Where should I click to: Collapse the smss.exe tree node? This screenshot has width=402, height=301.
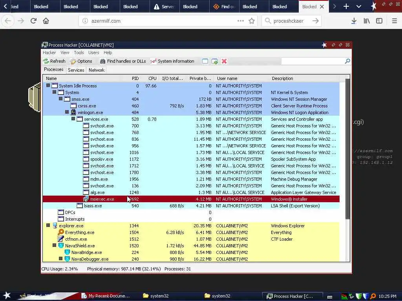(x=61, y=99)
